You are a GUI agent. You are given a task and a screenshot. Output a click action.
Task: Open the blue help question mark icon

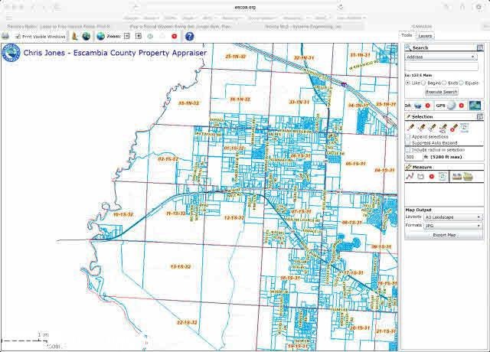(x=189, y=36)
